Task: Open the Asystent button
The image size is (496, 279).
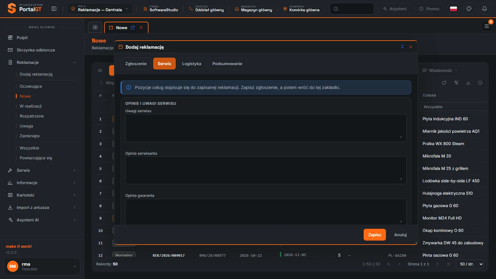Action: [x=395, y=9]
